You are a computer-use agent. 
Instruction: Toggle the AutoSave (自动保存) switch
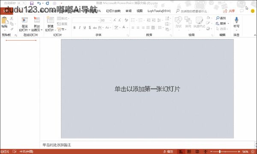point(22,3)
